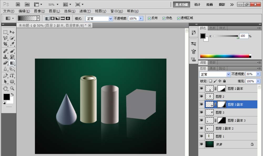Choose the Radial Gradient style
Image resolution: width=263 pixels, height=156 pixels.
pyautogui.click(x=53, y=18)
